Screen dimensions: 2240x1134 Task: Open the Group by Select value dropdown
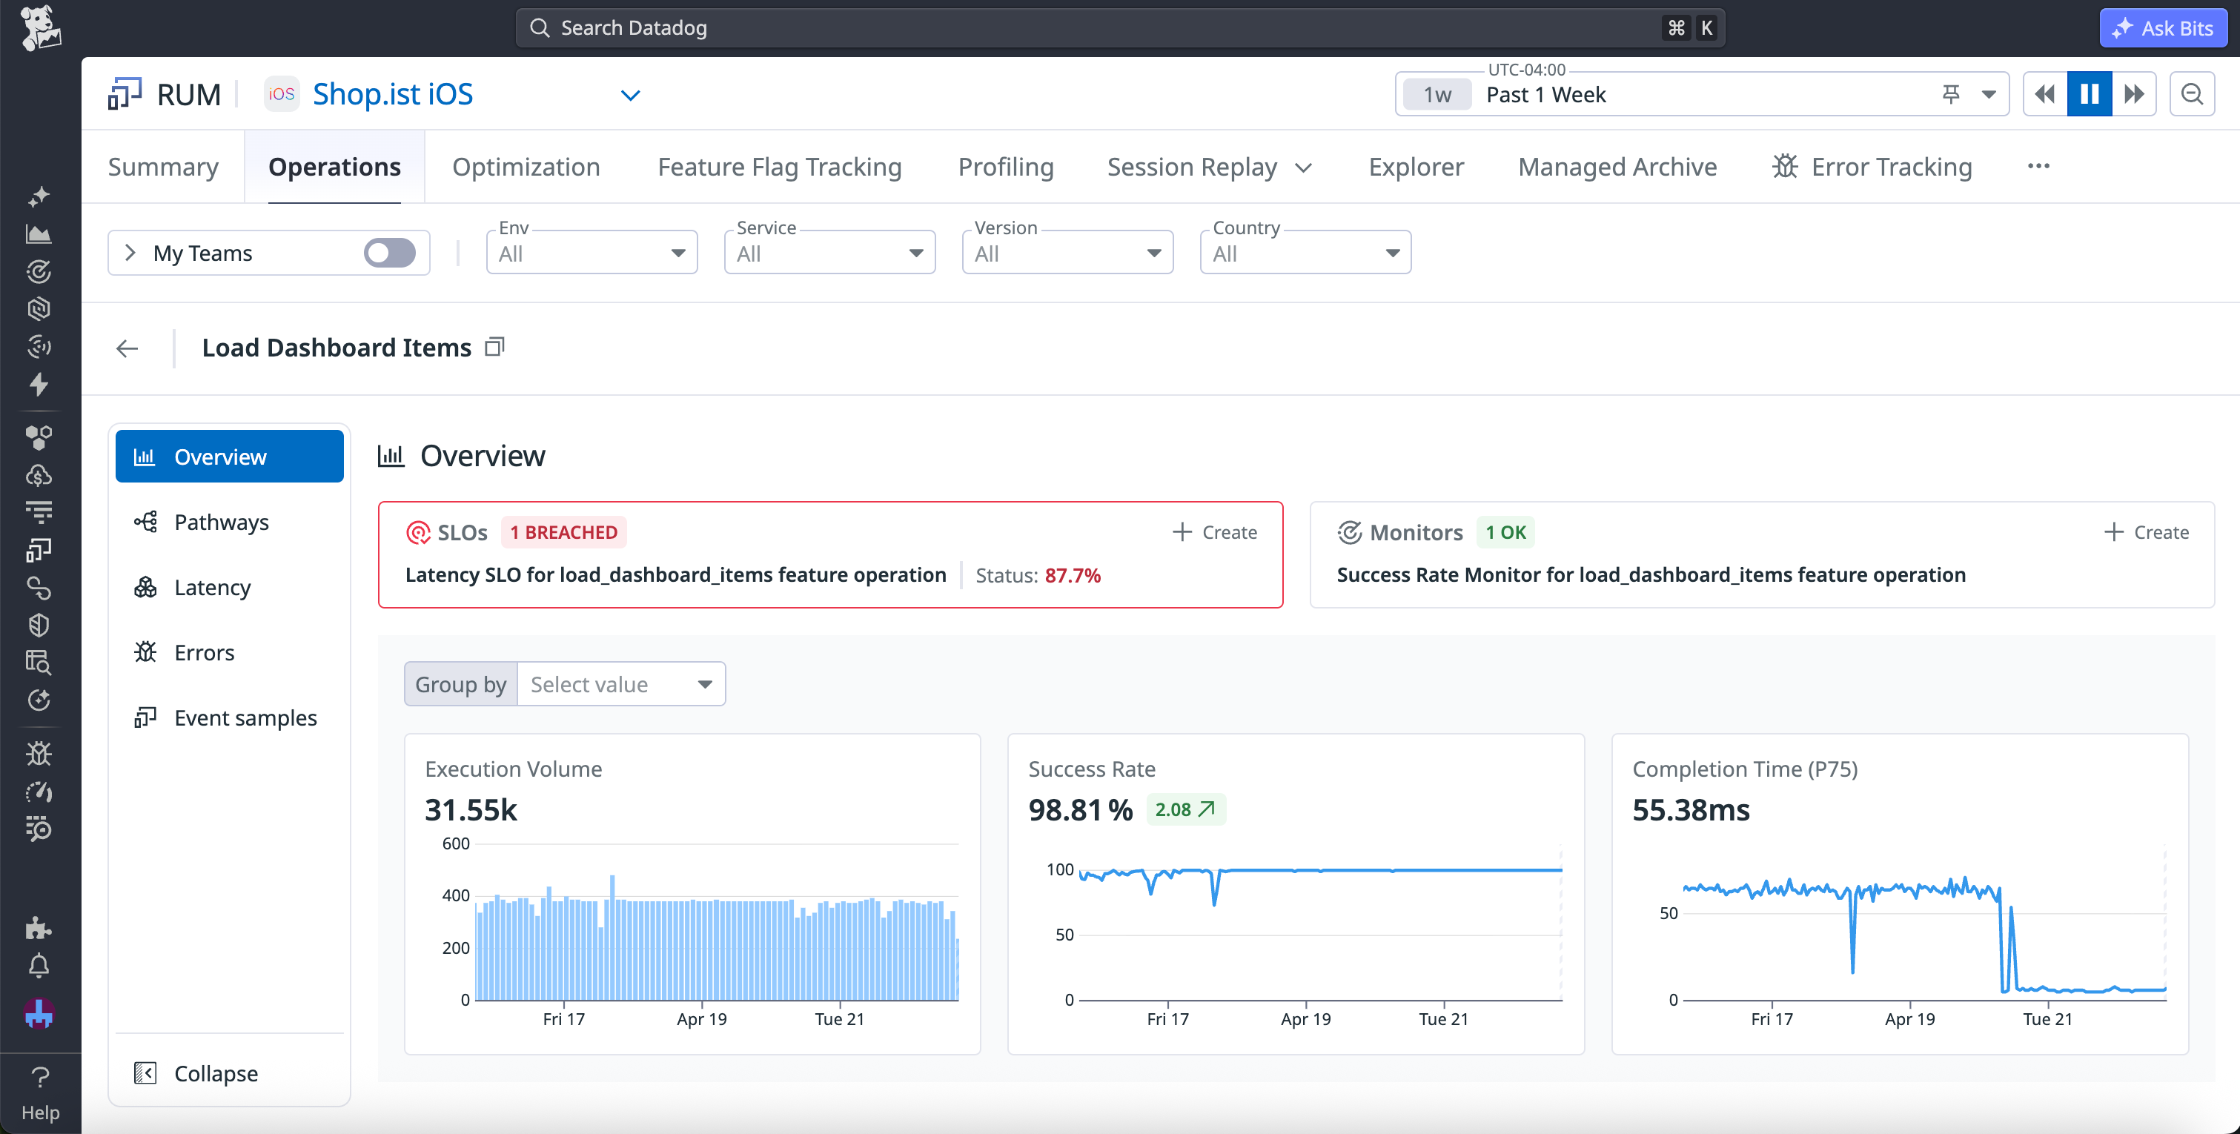621,684
